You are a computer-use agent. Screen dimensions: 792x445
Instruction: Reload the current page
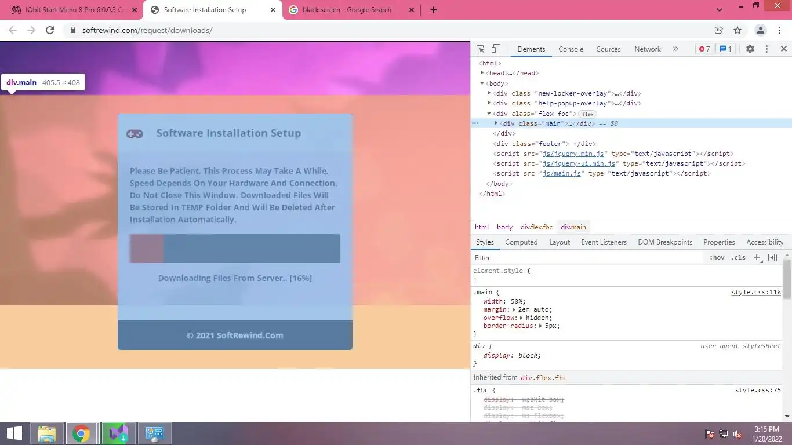[x=50, y=30]
